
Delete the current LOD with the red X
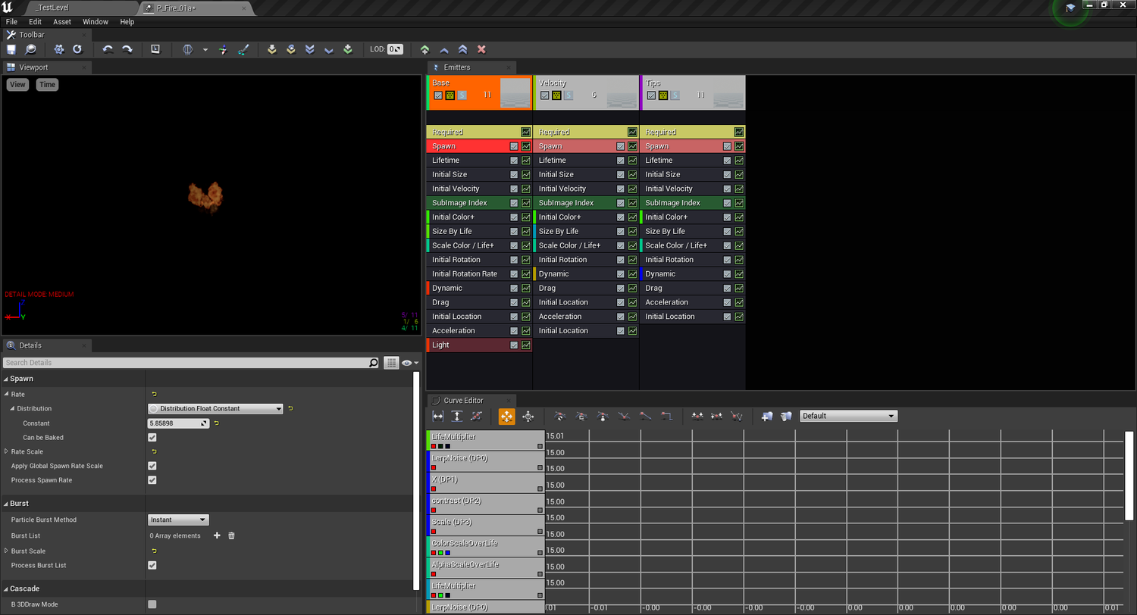point(481,49)
